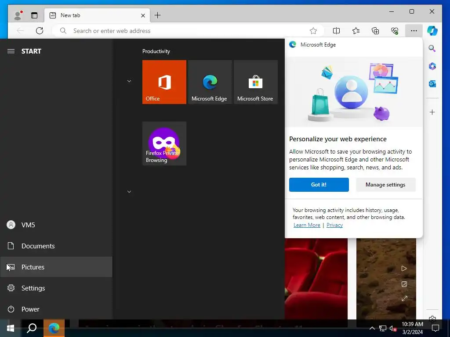450x337 pixels.
Task: Open the clock showing 10:39 AM
Action: 412,328
